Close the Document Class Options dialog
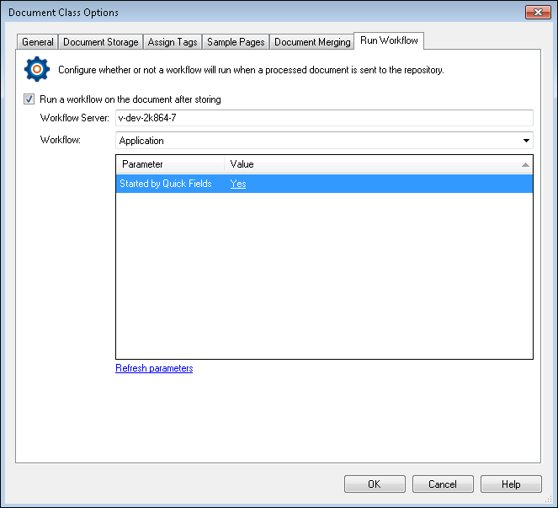Image resolution: width=558 pixels, height=508 pixels. coord(538,13)
